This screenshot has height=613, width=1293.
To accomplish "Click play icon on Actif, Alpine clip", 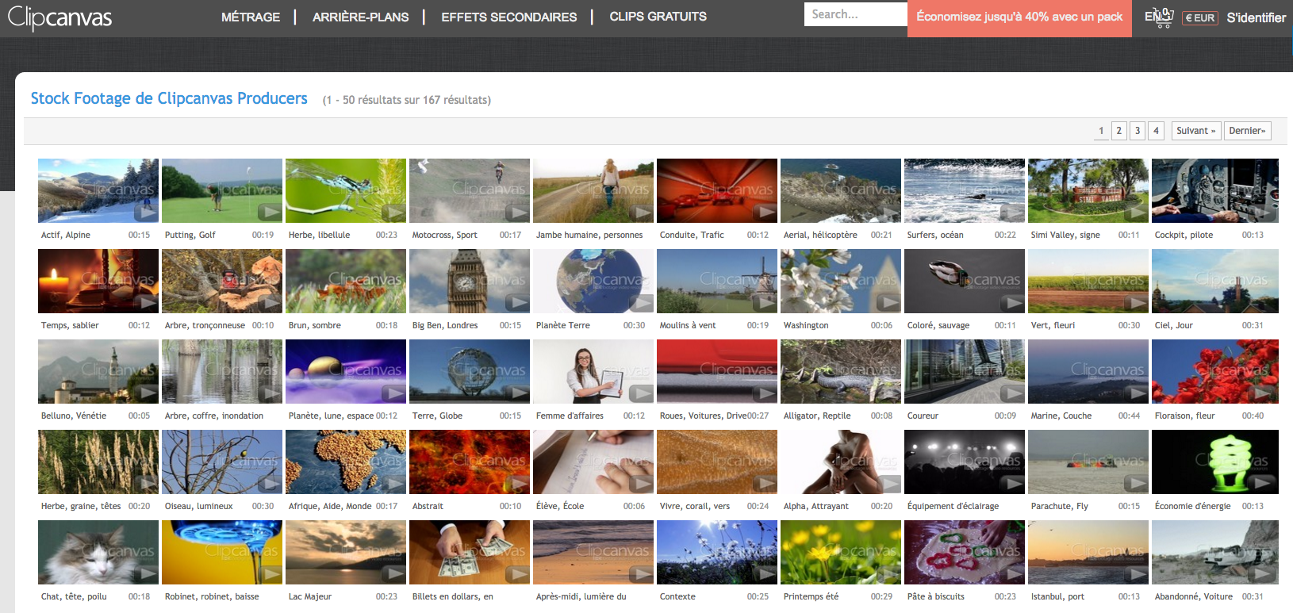I will 146,213.
